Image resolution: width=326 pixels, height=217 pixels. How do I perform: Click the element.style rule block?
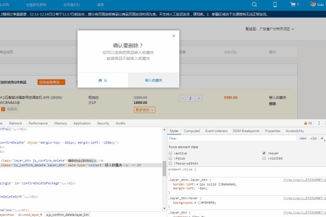click(x=247, y=172)
